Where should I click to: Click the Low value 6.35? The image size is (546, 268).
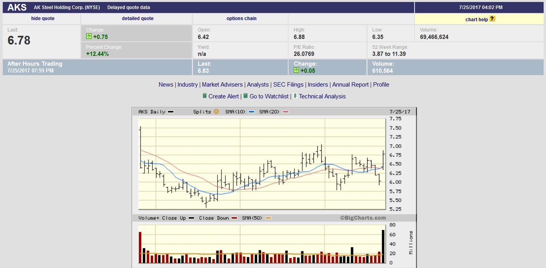click(x=378, y=37)
